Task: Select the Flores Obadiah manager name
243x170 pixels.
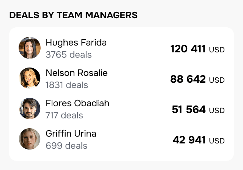Action: click(77, 103)
